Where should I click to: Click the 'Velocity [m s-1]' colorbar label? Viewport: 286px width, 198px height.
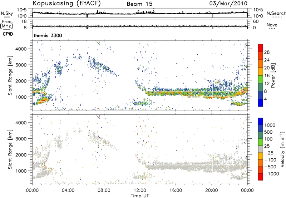coord(282,149)
